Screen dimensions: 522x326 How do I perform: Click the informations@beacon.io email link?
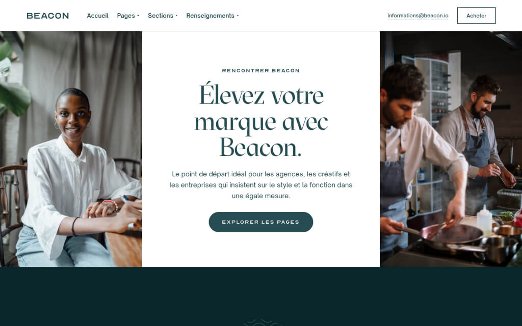(x=418, y=16)
